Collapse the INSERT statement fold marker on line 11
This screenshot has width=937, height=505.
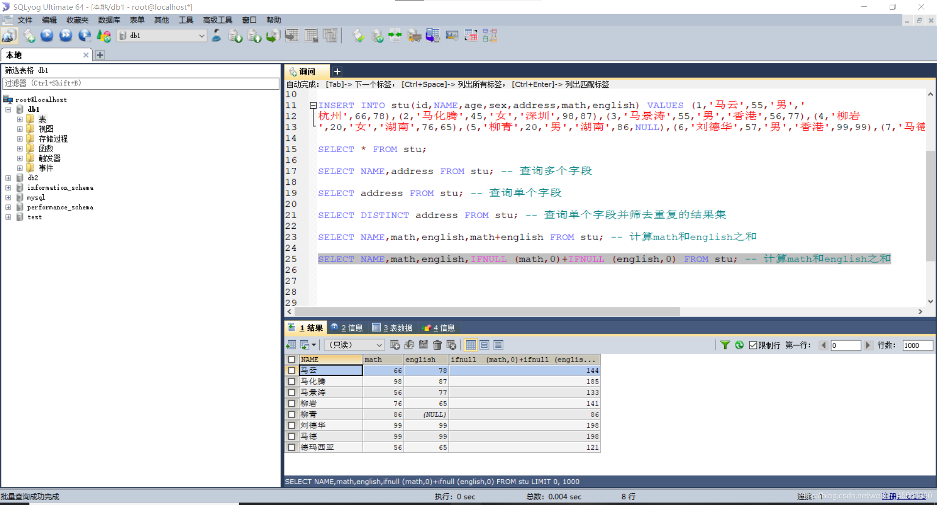313,105
